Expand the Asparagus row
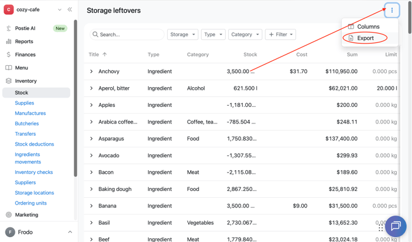This screenshot has height=242, width=412. (x=91, y=139)
